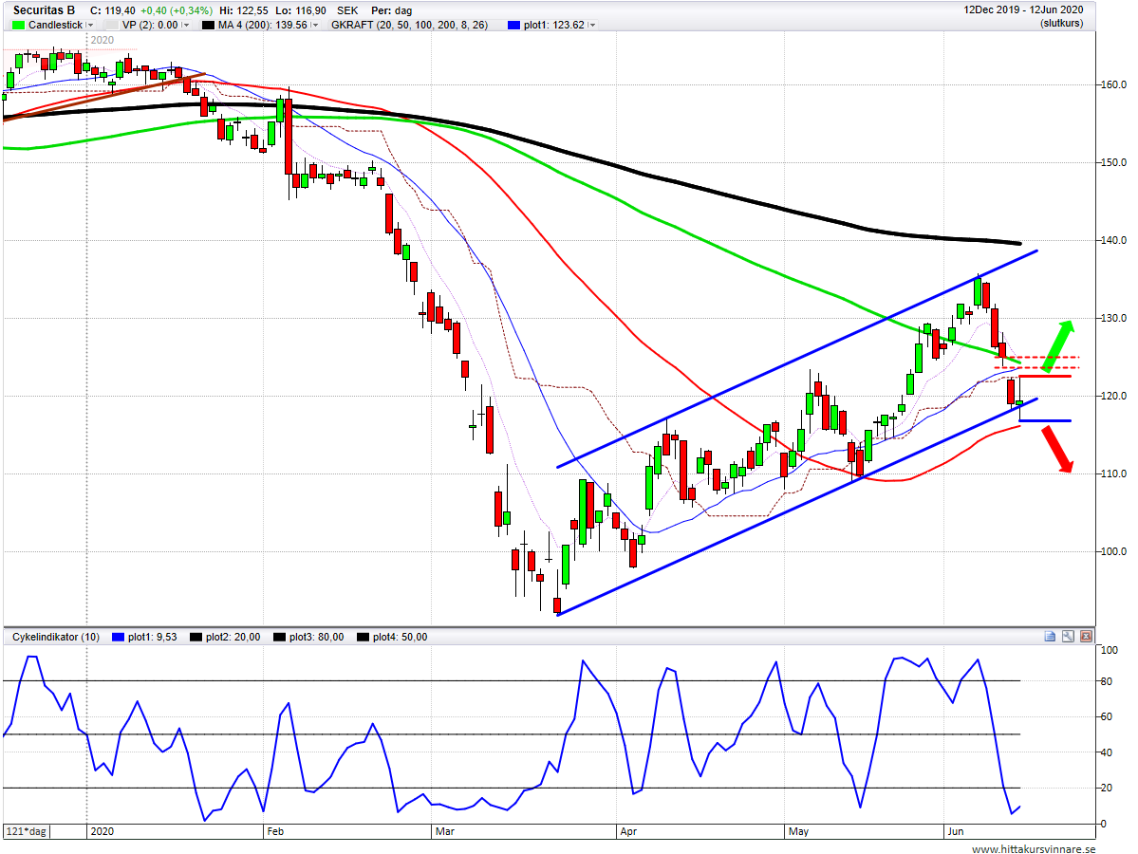This screenshot has width=1138, height=854.
Task: Click the blue plot1: 9,53 swatch
Action: (x=119, y=637)
